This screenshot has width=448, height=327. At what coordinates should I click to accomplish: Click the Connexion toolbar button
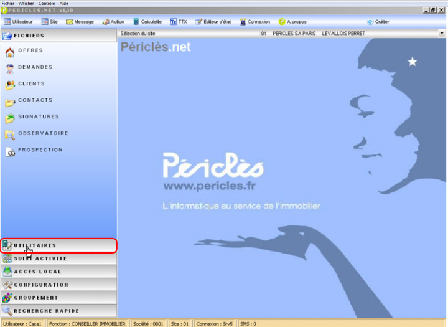(254, 22)
